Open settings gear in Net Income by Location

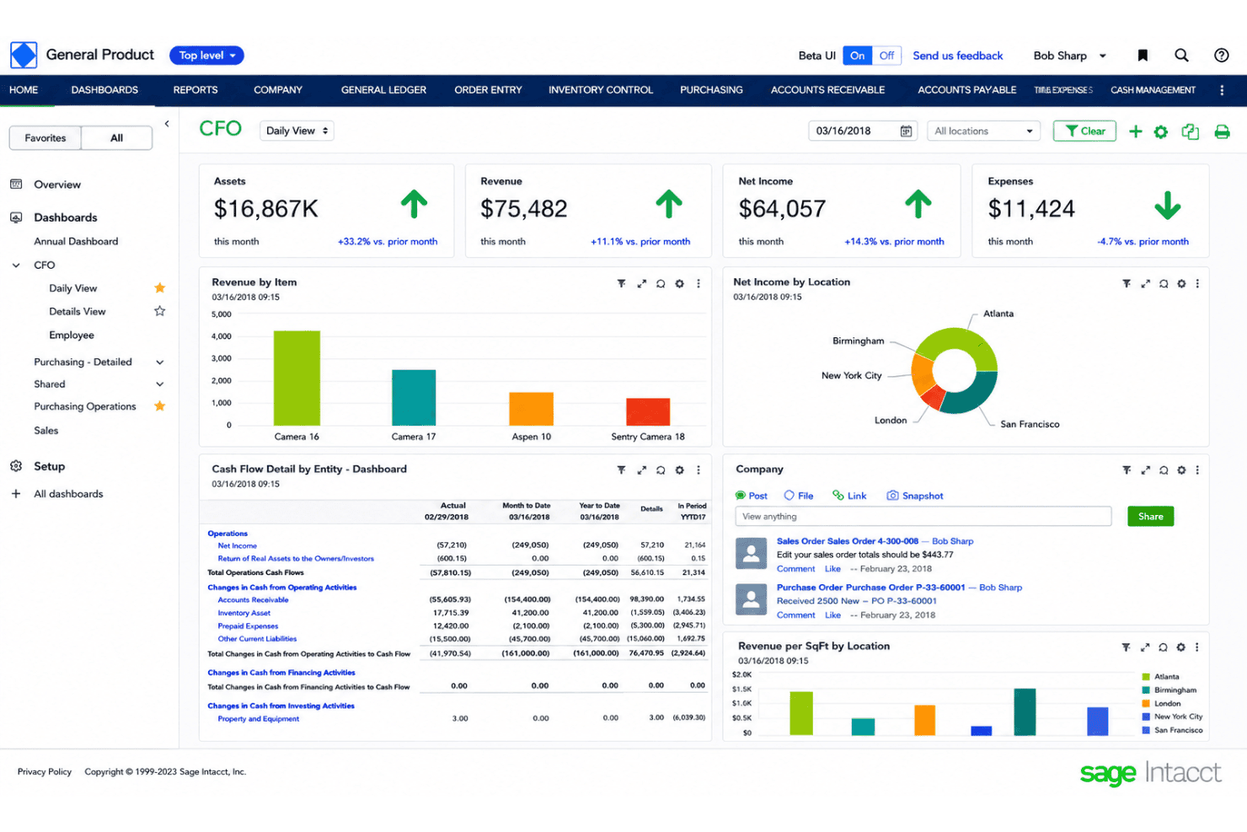[x=1181, y=284]
